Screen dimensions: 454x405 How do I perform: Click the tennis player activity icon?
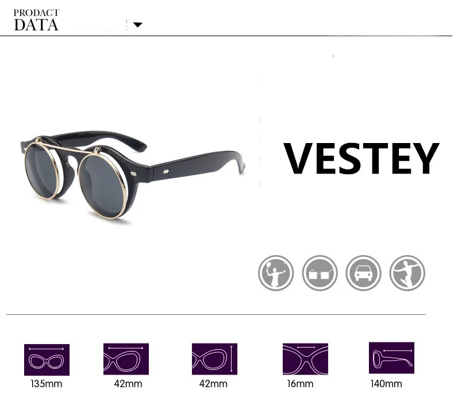point(276,273)
